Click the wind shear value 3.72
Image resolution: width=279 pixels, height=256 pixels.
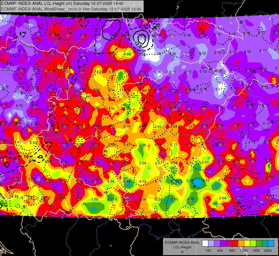coord(127,127)
